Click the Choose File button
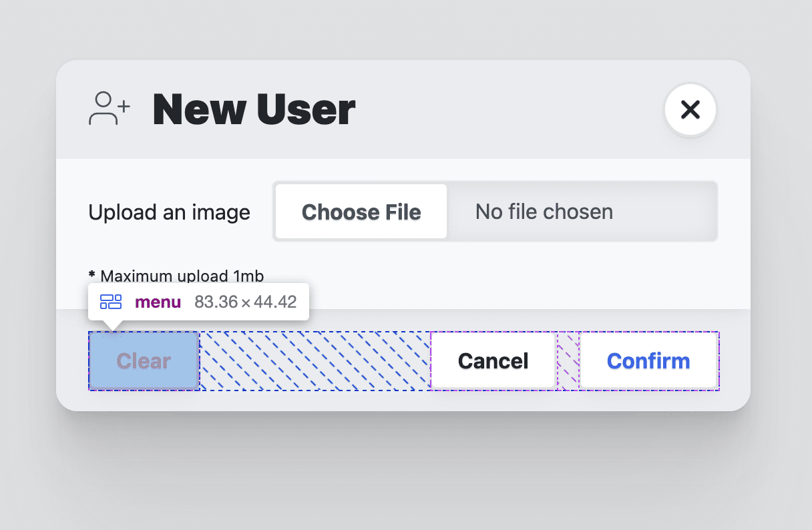Screen dimensions: 812x530 tap(360, 212)
